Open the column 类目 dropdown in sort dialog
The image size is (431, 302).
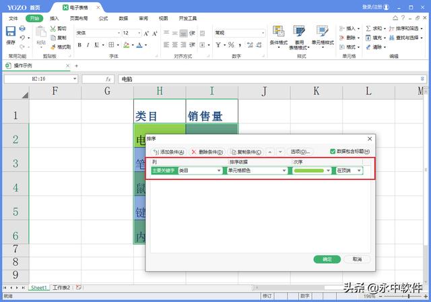220,171
